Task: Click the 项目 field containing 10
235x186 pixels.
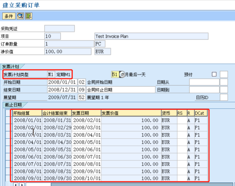Action: coord(53,36)
